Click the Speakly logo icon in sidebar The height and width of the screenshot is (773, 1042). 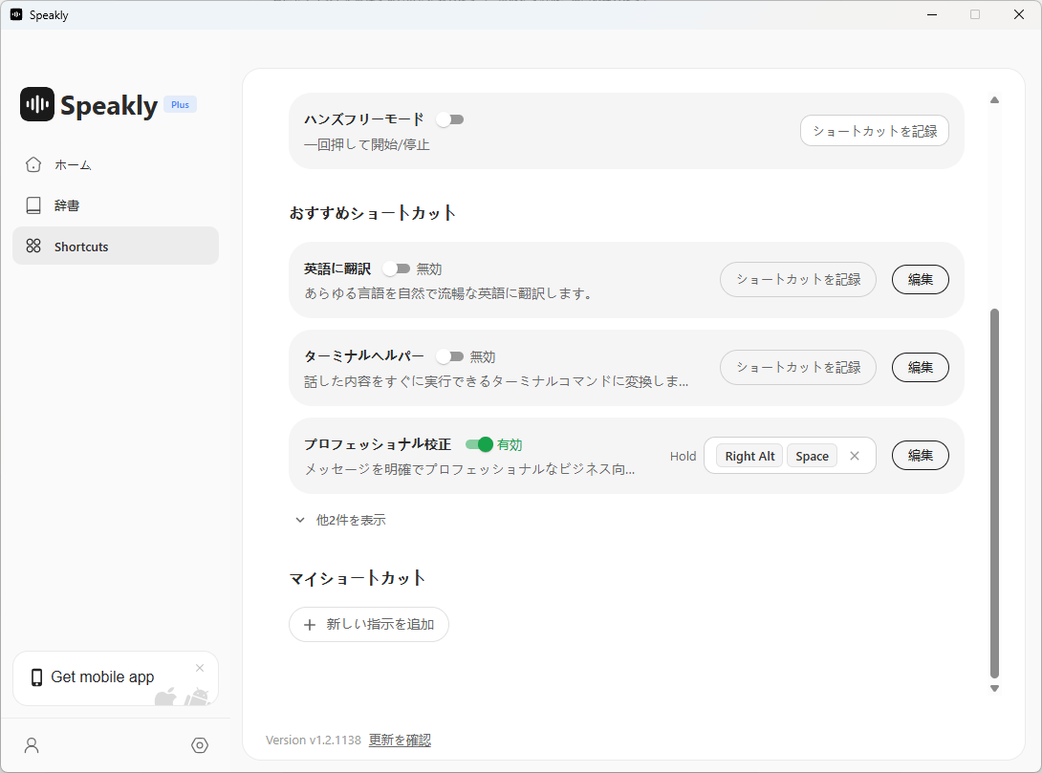[x=37, y=104]
